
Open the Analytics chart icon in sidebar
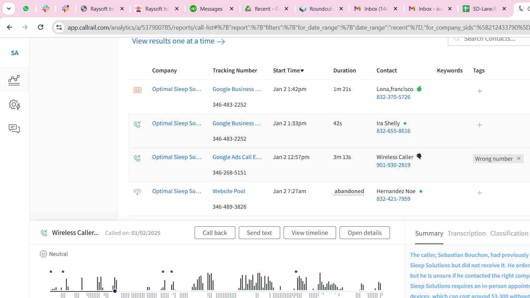pos(14,80)
